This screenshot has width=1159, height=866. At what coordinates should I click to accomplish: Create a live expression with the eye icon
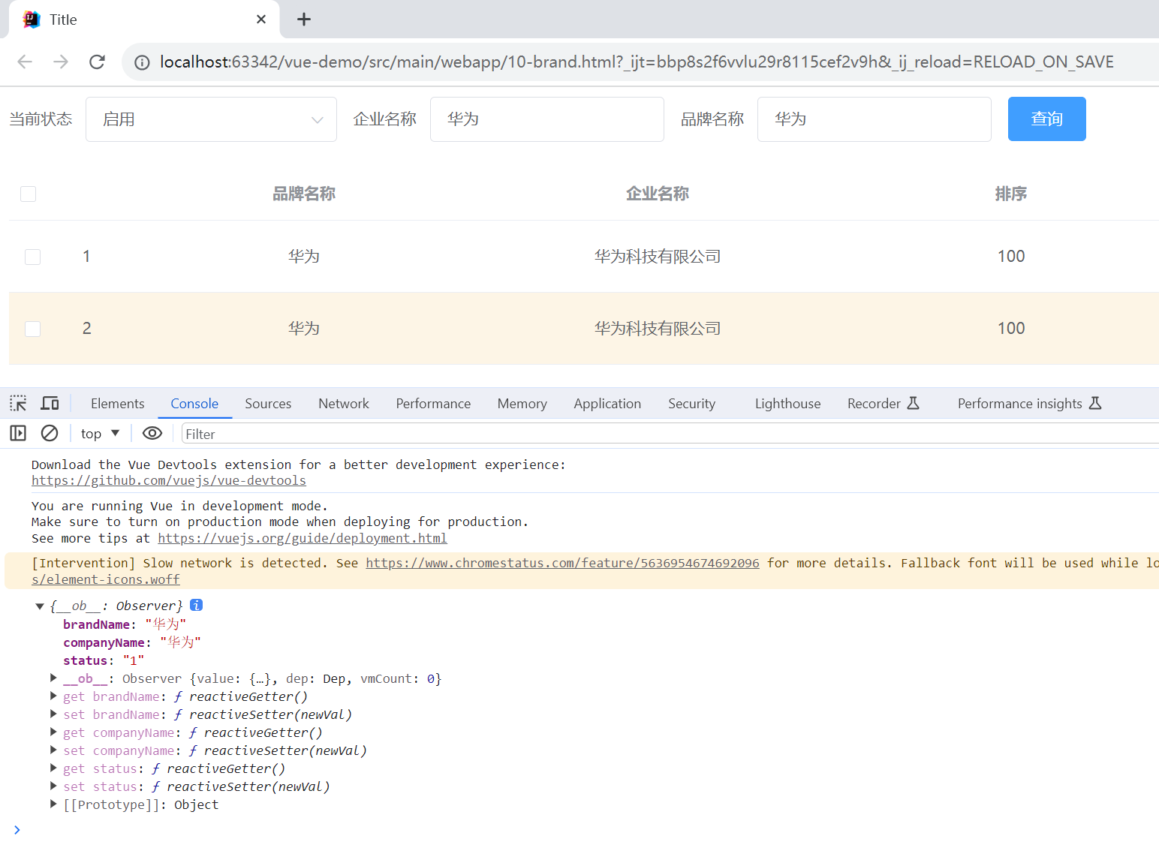[x=152, y=433]
